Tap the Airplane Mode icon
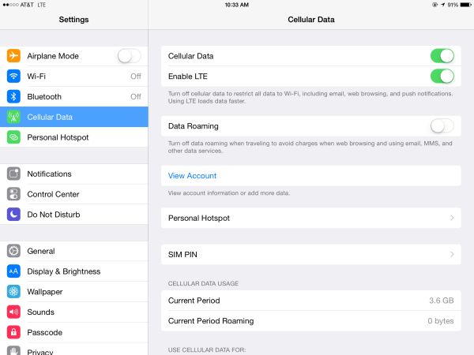 coord(13,56)
